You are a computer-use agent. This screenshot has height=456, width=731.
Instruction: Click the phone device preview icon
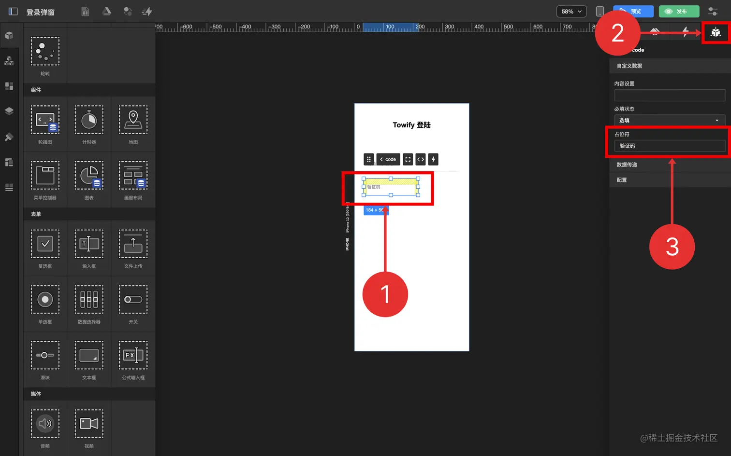(600, 12)
